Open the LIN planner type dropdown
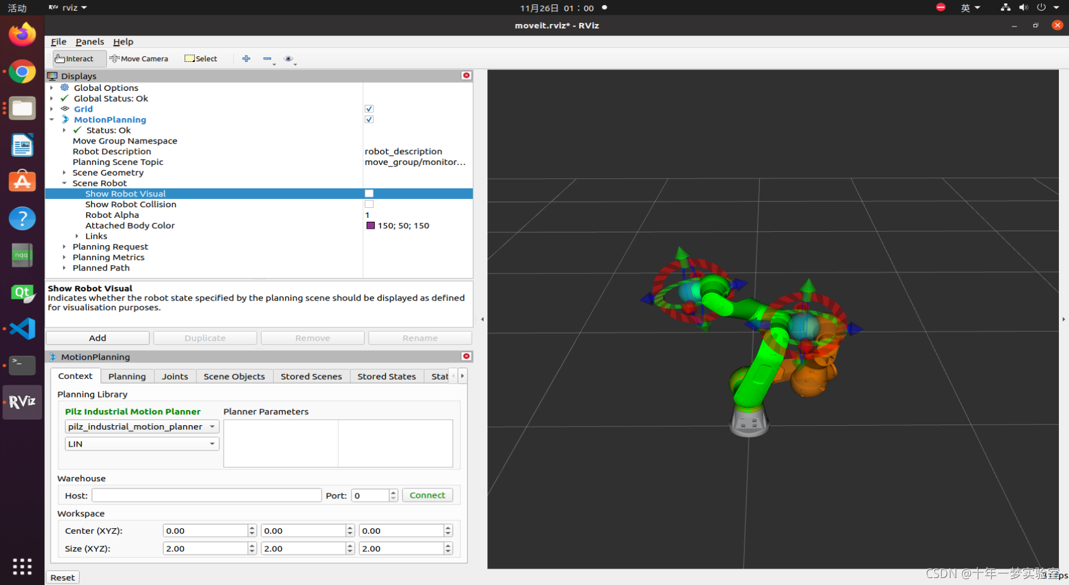Viewport: 1069px width, 585px height. click(142, 443)
